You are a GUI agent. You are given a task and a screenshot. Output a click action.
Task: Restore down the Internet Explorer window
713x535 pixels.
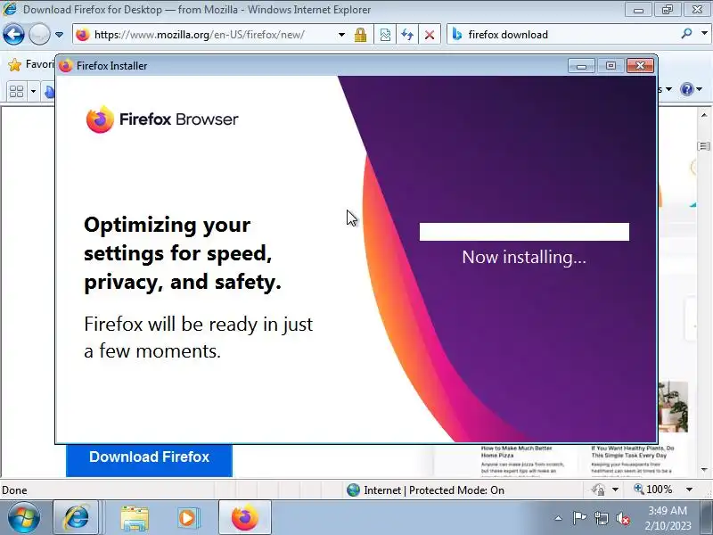(x=668, y=10)
